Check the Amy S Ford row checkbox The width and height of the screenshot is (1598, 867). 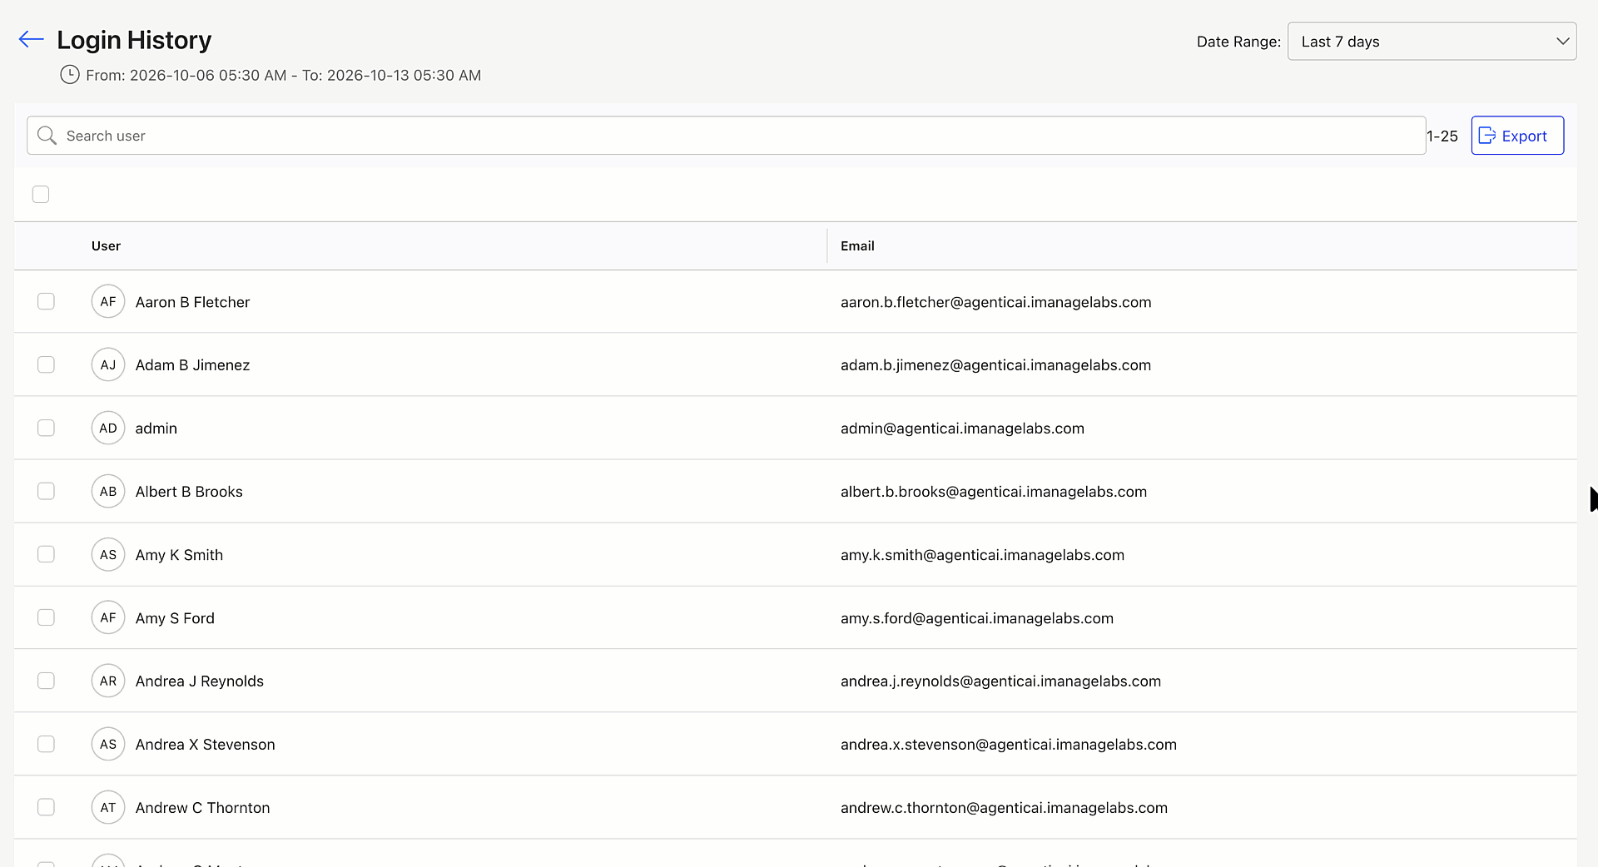(46, 617)
